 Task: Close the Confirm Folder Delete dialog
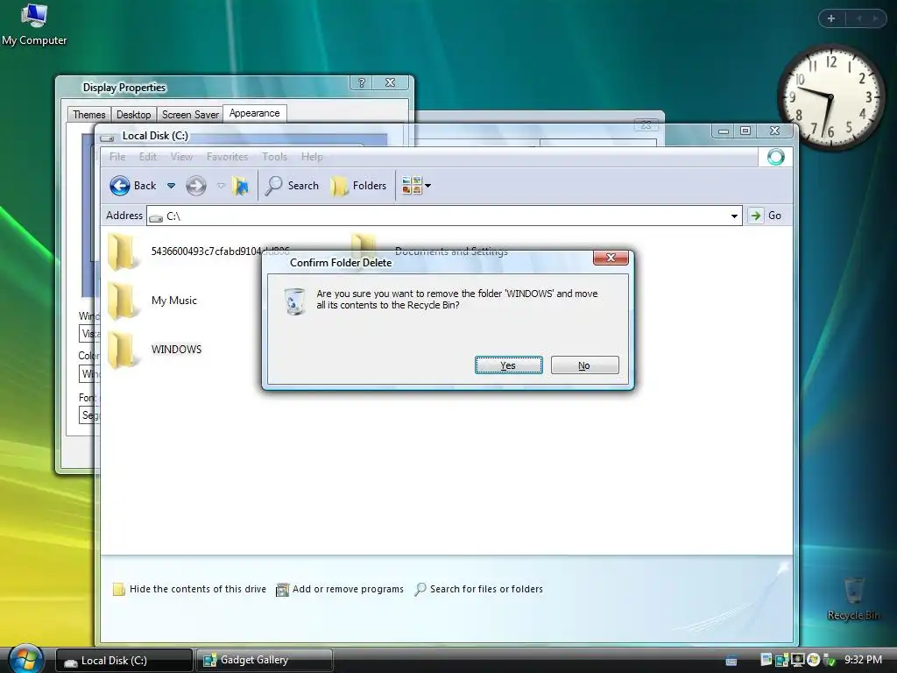pos(611,258)
